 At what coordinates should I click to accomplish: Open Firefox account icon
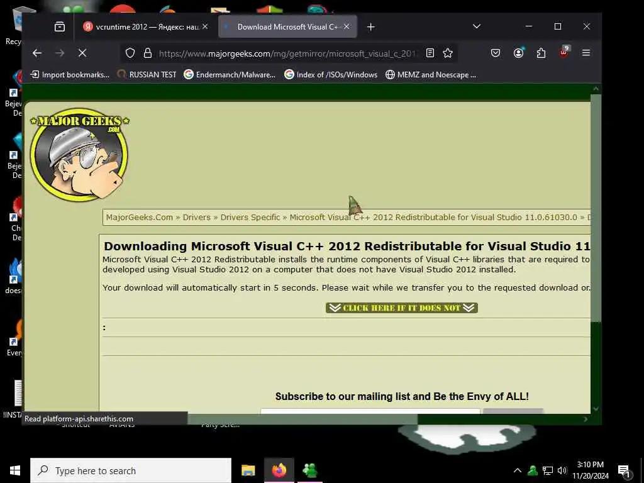(x=518, y=53)
